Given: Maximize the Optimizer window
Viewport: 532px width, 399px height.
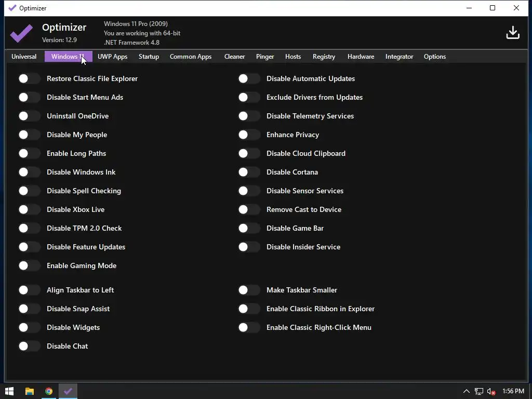Looking at the screenshot, I should (493, 8).
